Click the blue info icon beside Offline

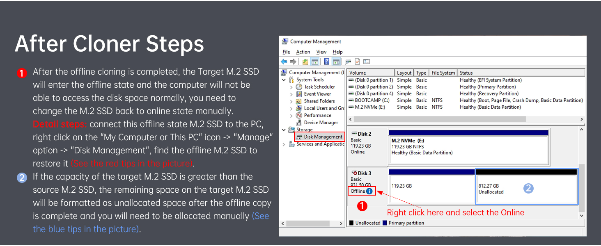click(x=369, y=191)
